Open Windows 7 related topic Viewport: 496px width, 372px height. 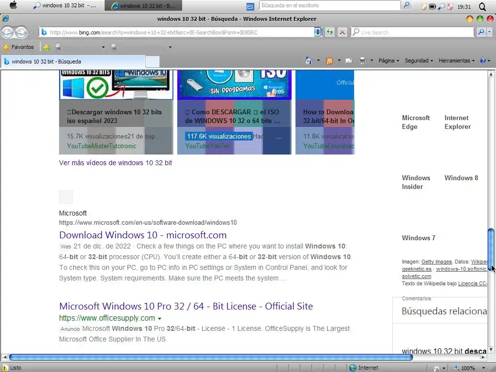[418, 238]
